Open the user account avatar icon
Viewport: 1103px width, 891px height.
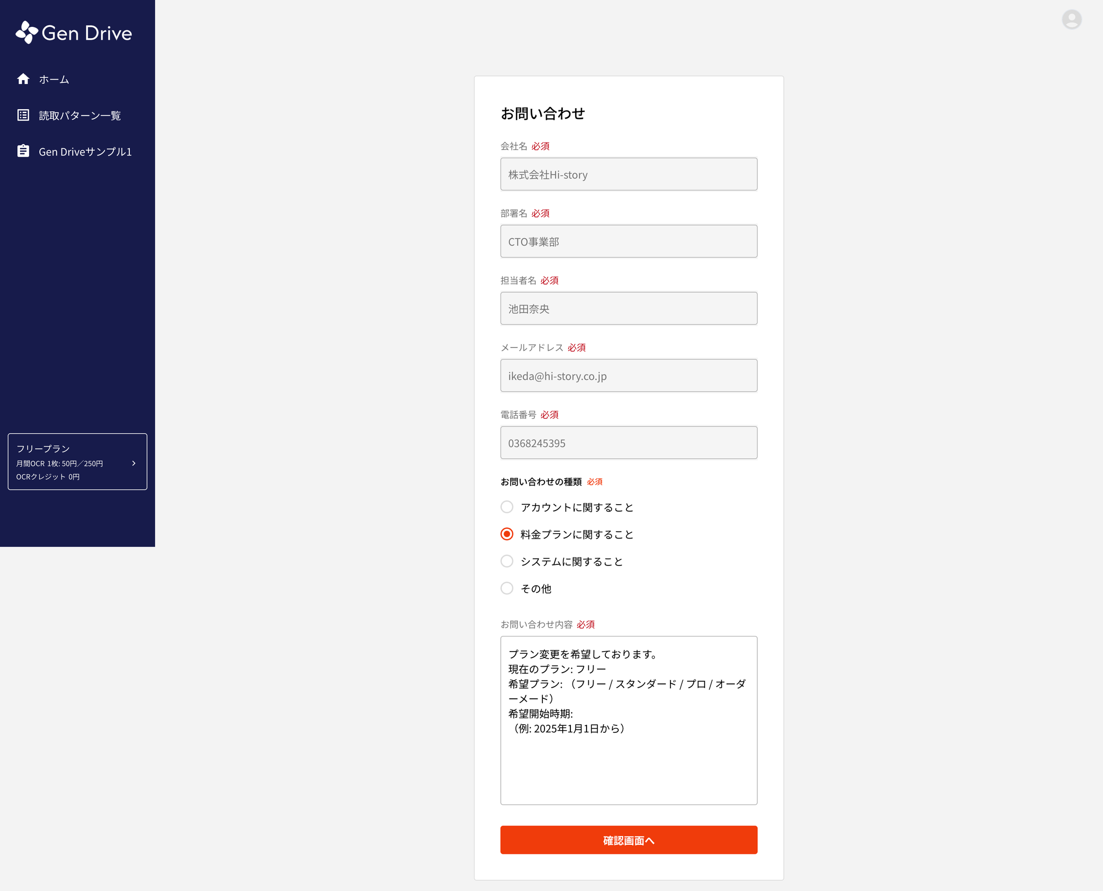point(1071,19)
